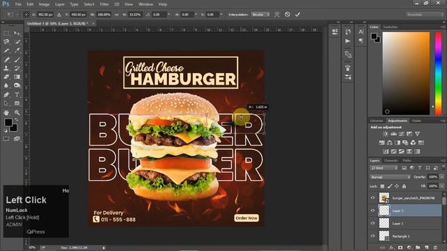This screenshot has height=251, width=447.
Task: Hide the Rectangle 1 layer
Action: tap(372, 236)
